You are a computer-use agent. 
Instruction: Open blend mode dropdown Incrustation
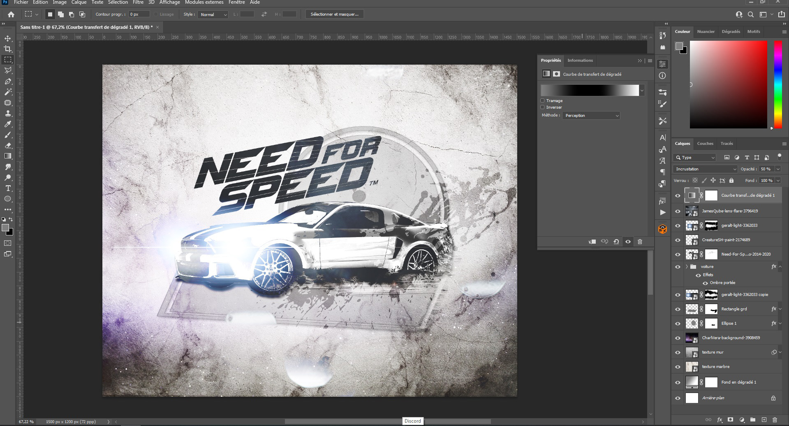tap(706, 169)
